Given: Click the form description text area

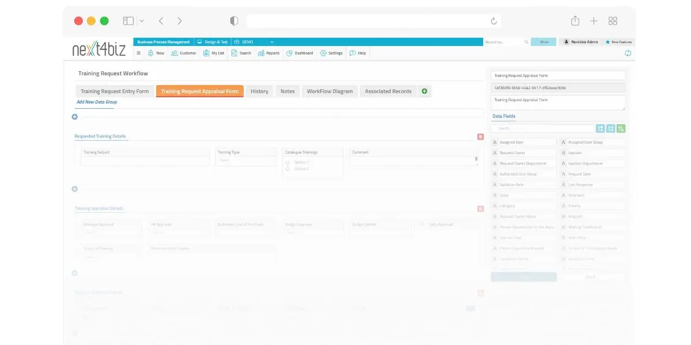Looking at the screenshot, I should point(558,103).
